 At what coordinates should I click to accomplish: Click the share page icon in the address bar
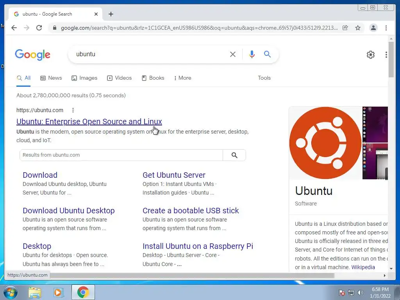(x=345, y=28)
